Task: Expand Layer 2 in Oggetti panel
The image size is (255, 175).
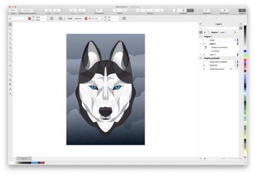Action: click(201, 54)
